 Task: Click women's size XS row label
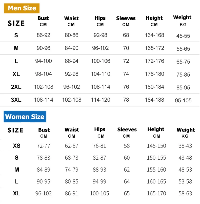pyautogui.click(x=17, y=146)
